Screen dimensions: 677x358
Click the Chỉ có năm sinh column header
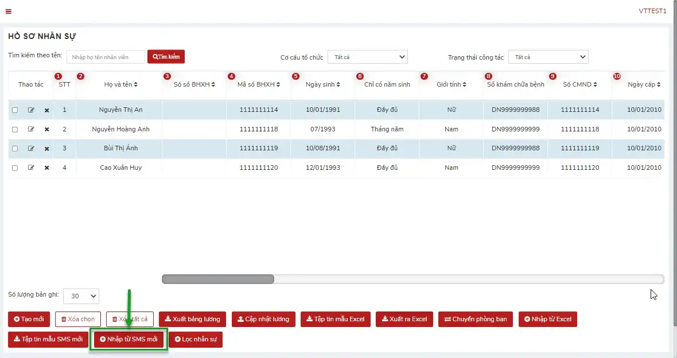coord(387,84)
